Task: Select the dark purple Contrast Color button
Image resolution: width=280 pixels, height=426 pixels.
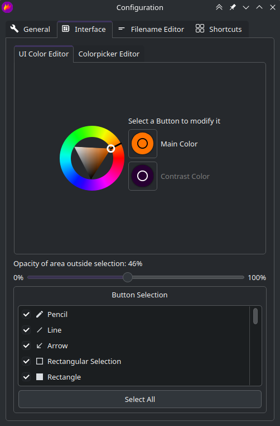Action: pos(143,176)
